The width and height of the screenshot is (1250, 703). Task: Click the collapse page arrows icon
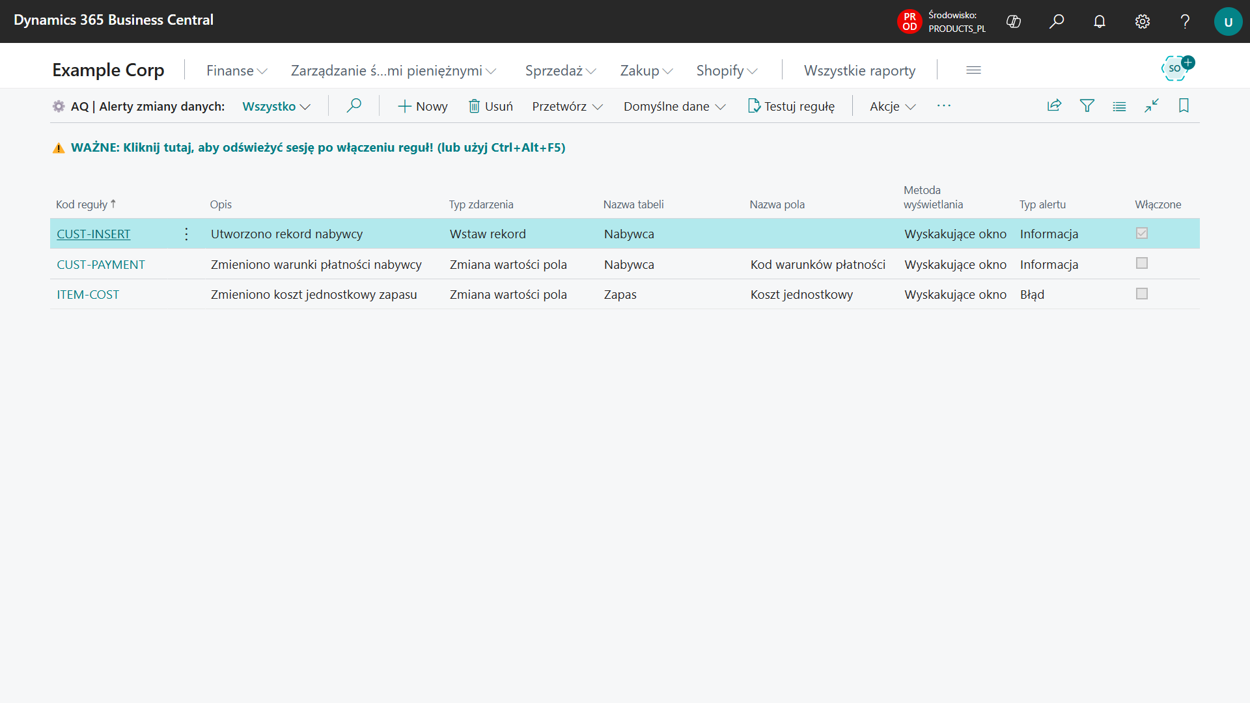point(1151,105)
